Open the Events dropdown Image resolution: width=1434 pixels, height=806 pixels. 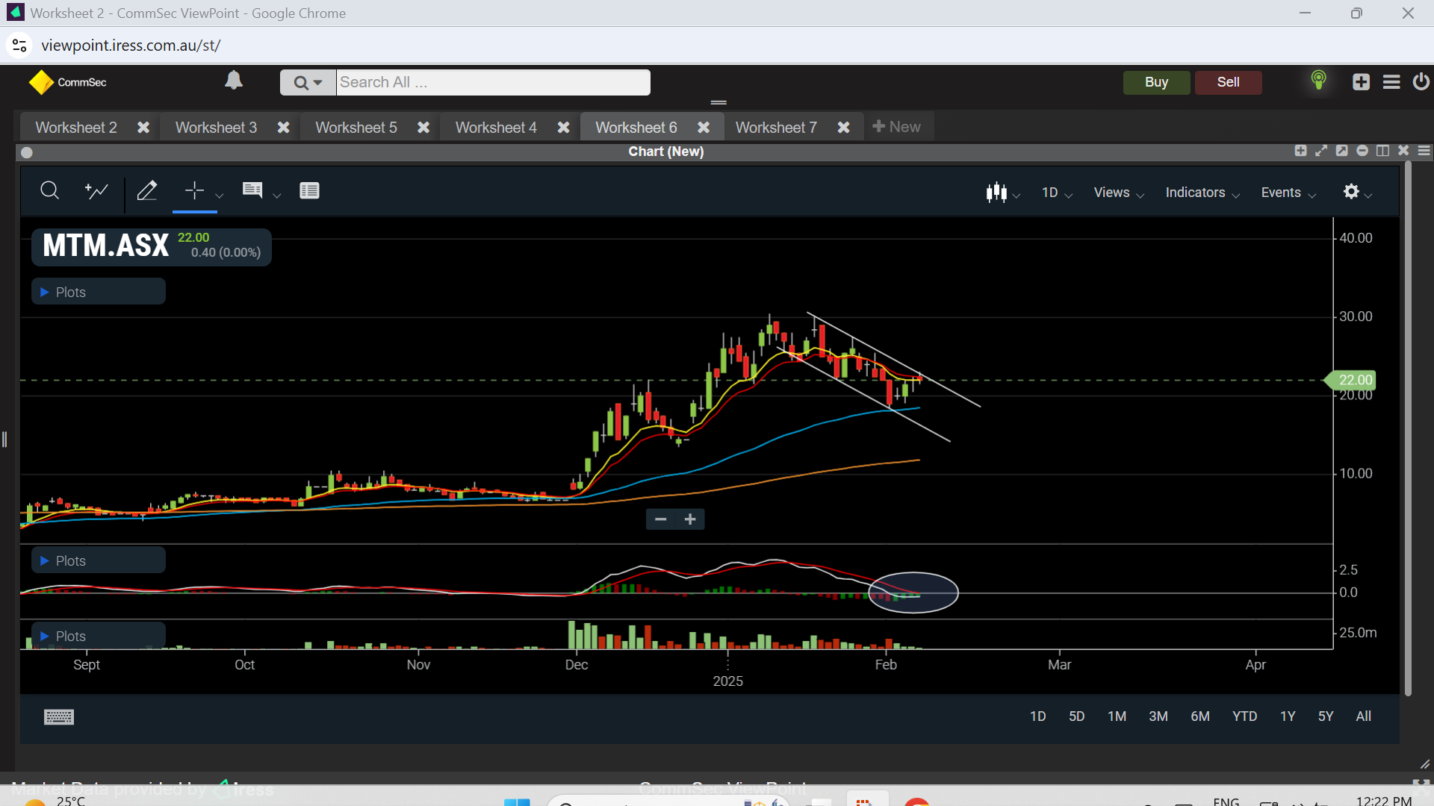click(1288, 193)
